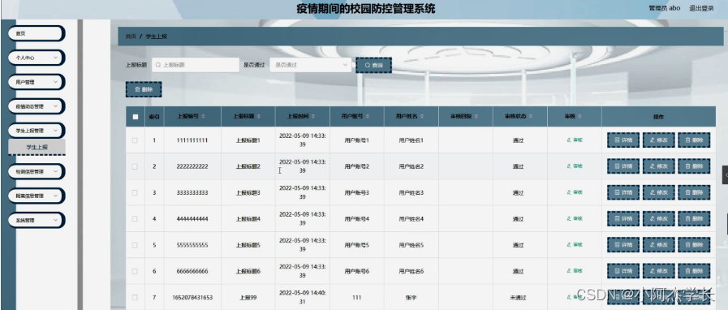Click report number 1652078431653

click(x=192, y=298)
